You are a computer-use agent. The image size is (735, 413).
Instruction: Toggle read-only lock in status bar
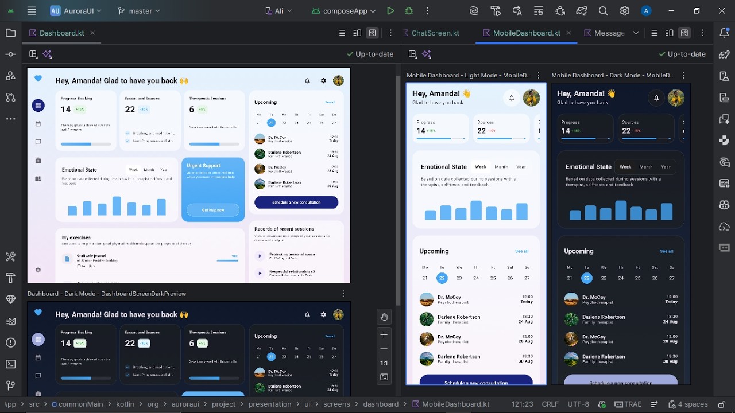pyautogui.click(x=722, y=404)
